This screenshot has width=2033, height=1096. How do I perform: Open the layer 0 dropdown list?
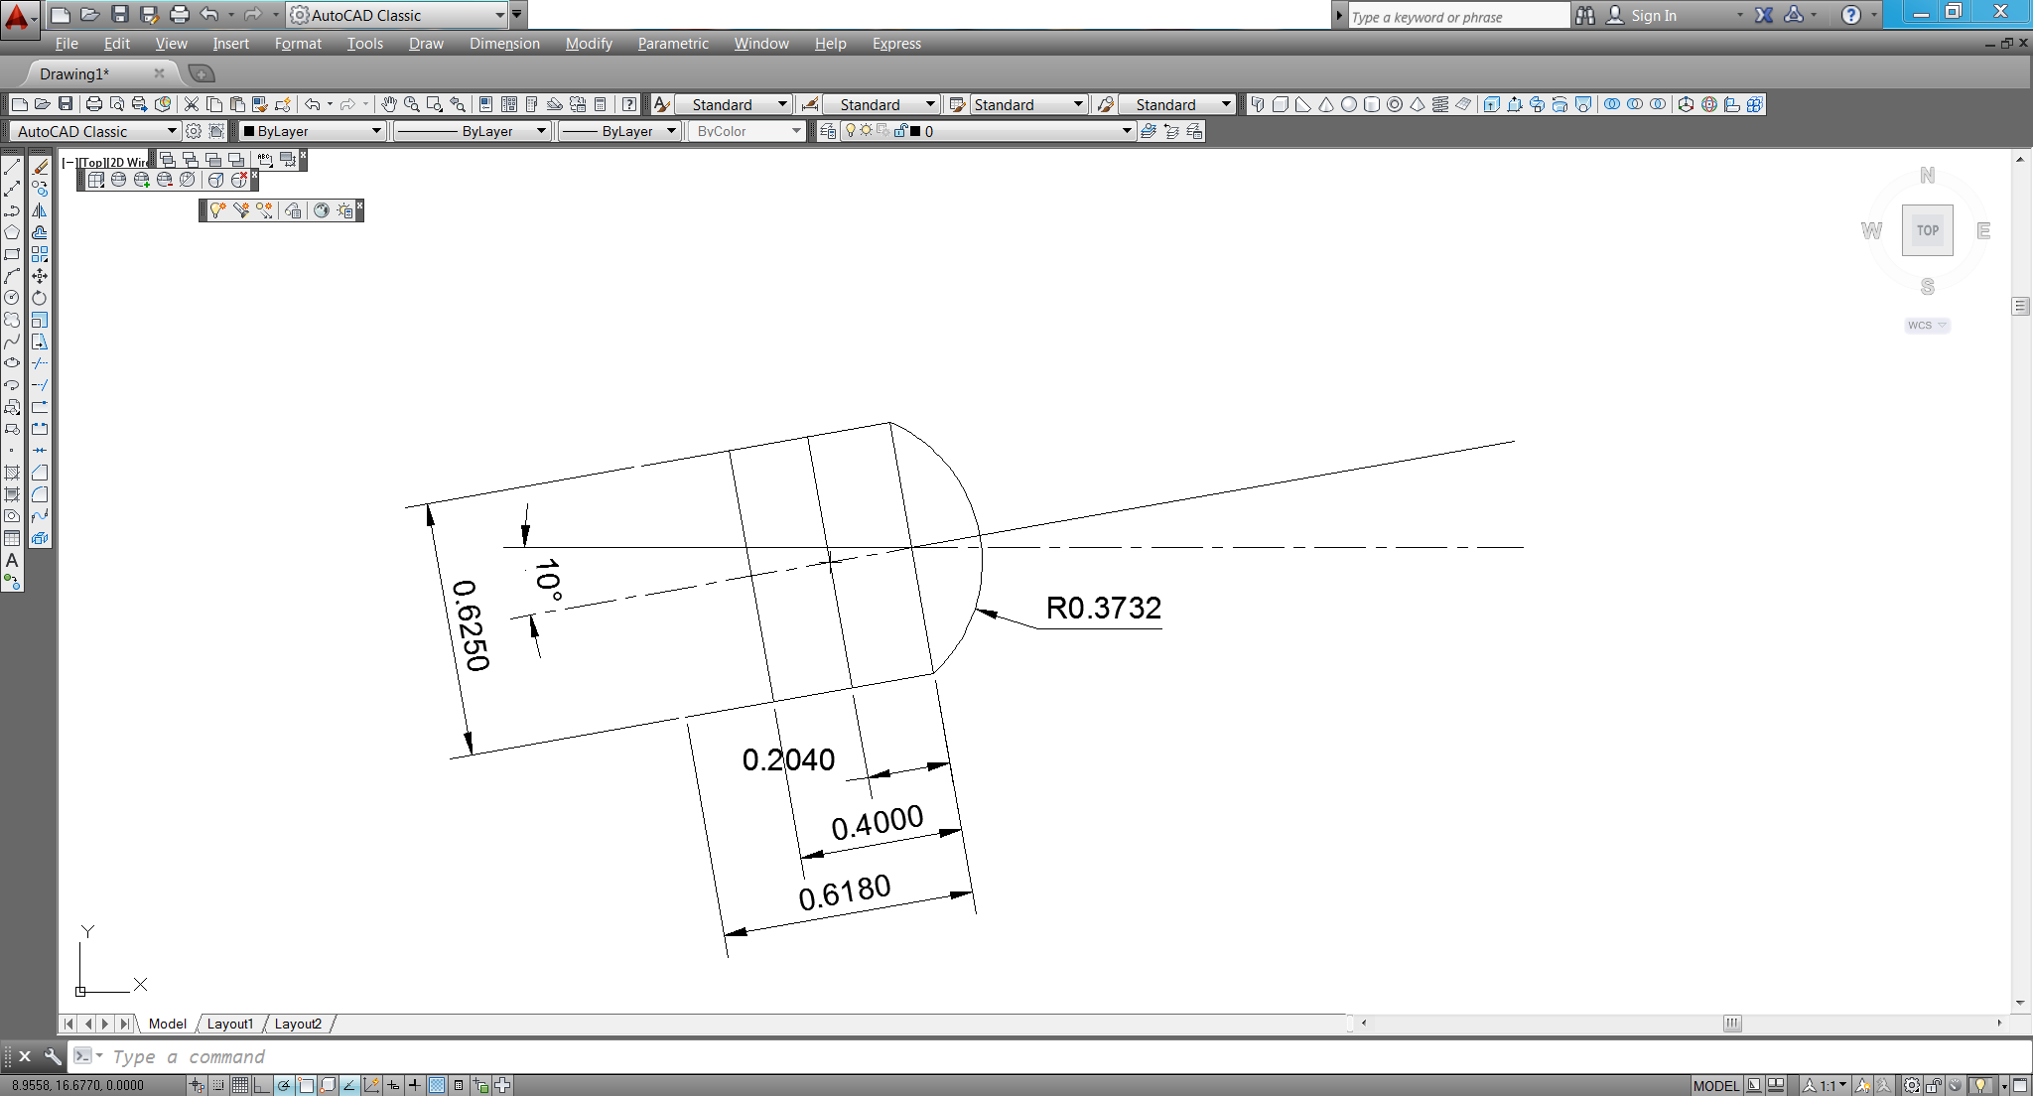[x=988, y=131]
